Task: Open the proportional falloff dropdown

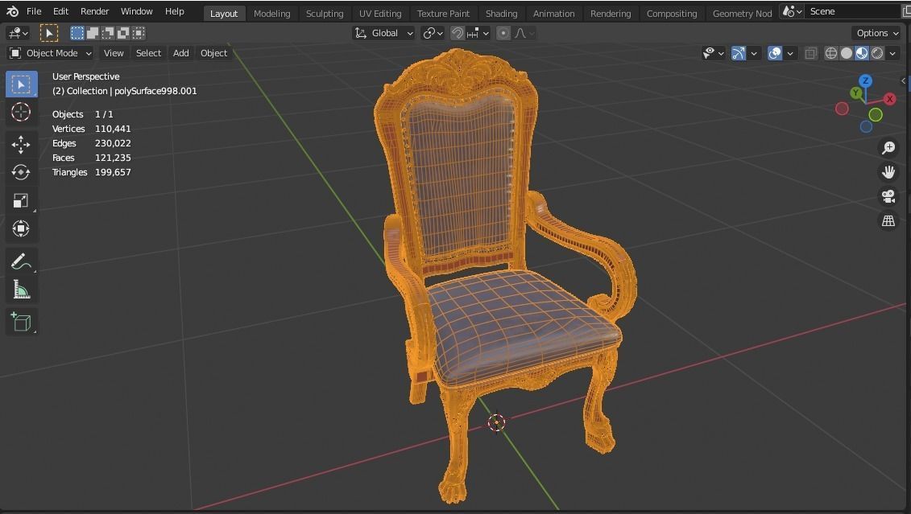Action: [524, 33]
